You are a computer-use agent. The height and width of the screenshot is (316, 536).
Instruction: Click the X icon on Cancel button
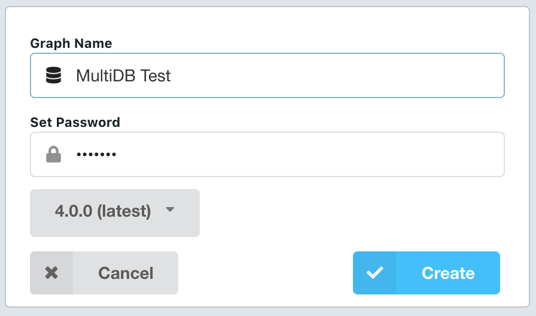pos(51,273)
